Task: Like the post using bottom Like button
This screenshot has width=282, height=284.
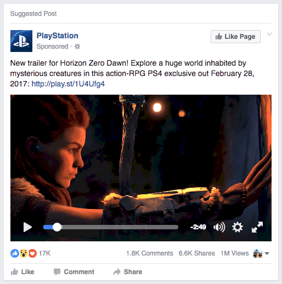Action: [x=22, y=272]
